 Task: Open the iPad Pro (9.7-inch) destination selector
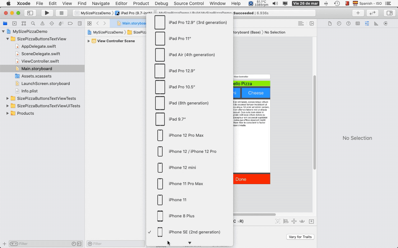click(x=134, y=13)
